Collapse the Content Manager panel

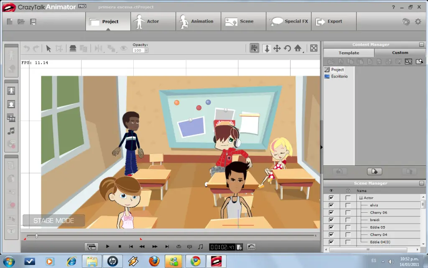(421, 44)
